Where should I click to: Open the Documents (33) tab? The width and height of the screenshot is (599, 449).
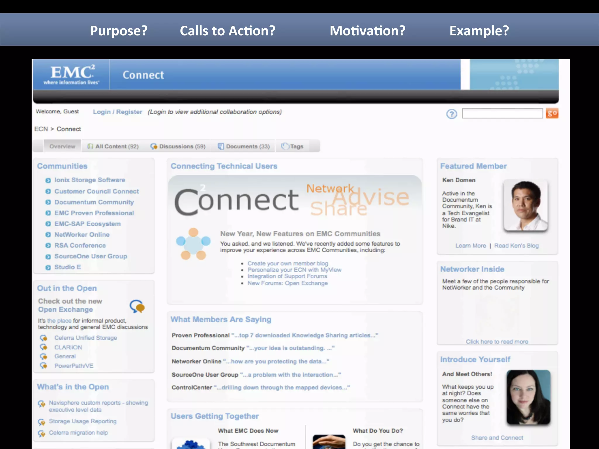point(244,146)
